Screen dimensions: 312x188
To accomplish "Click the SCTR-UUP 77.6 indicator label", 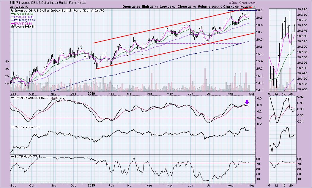I will coord(26,156).
